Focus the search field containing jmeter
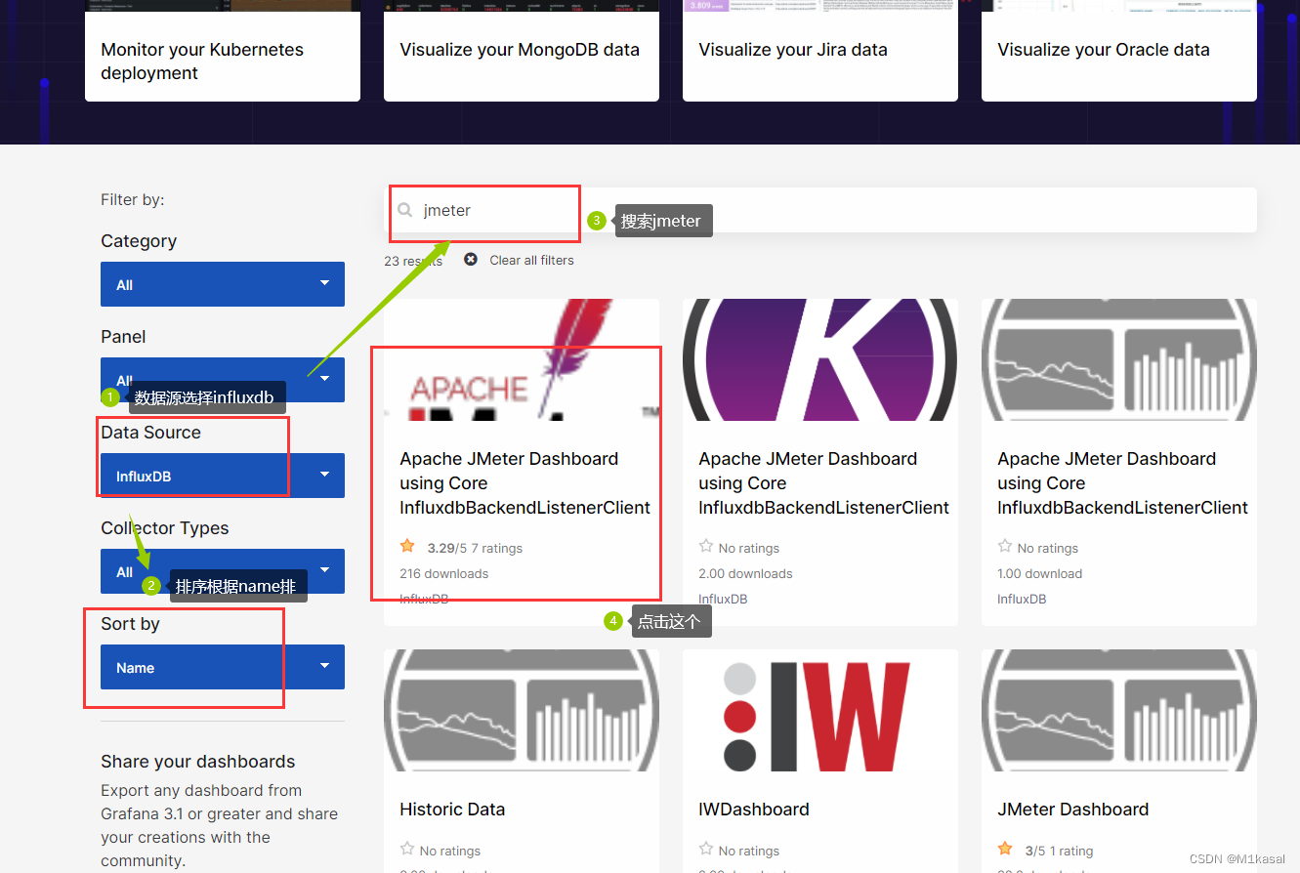 (x=820, y=210)
